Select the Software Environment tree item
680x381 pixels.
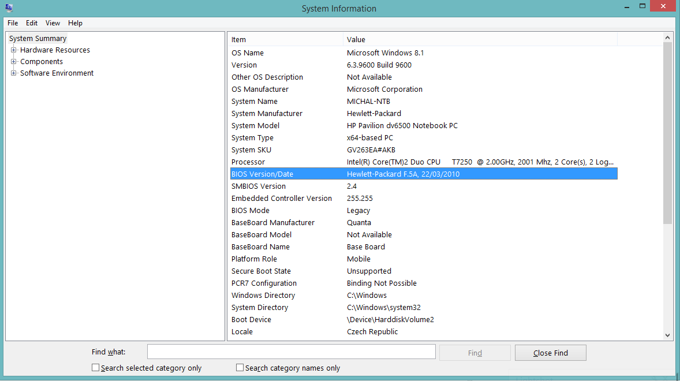pyautogui.click(x=57, y=73)
